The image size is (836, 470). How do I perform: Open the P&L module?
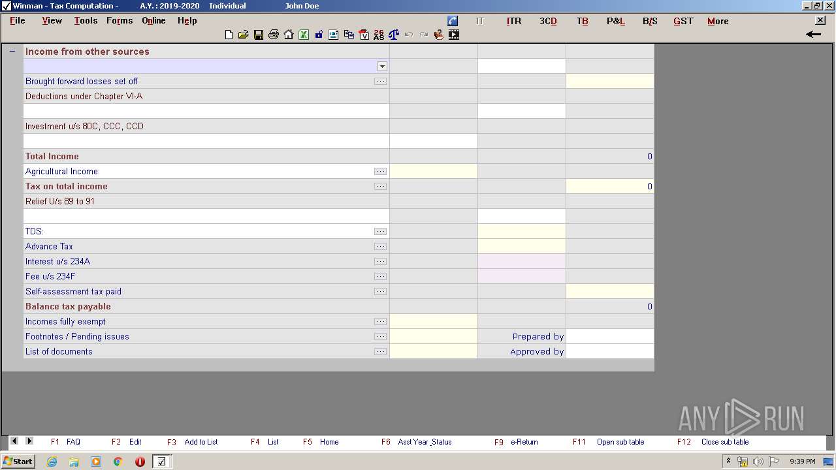click(616, 21)
